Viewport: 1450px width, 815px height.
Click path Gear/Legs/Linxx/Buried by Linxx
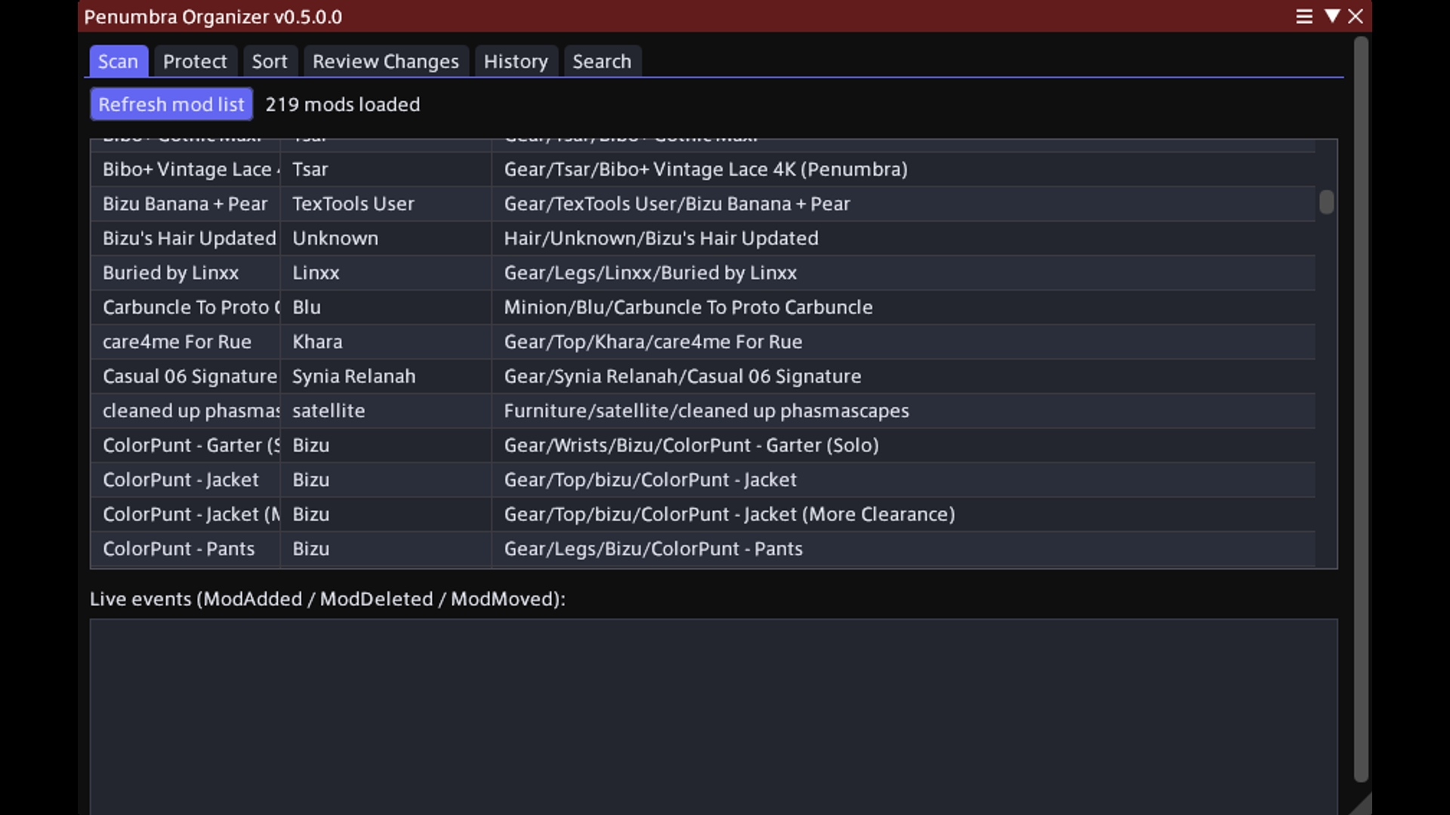pyautogui.click(x=650, y=273)
